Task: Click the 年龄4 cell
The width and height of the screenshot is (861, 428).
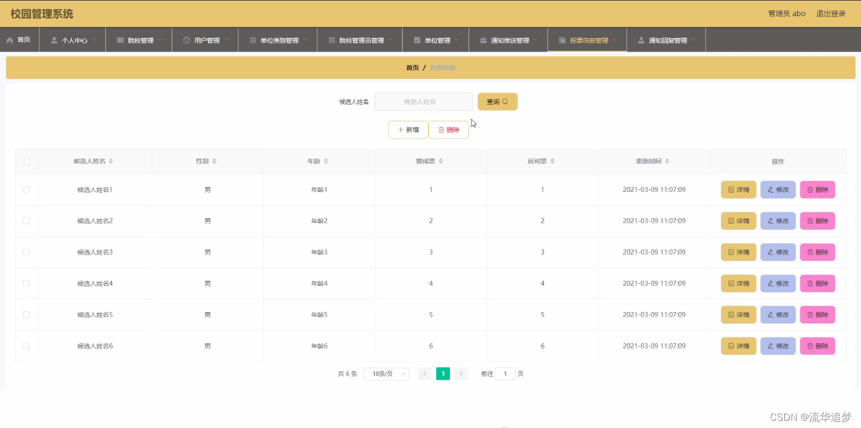Action: [x=320, y=283]
